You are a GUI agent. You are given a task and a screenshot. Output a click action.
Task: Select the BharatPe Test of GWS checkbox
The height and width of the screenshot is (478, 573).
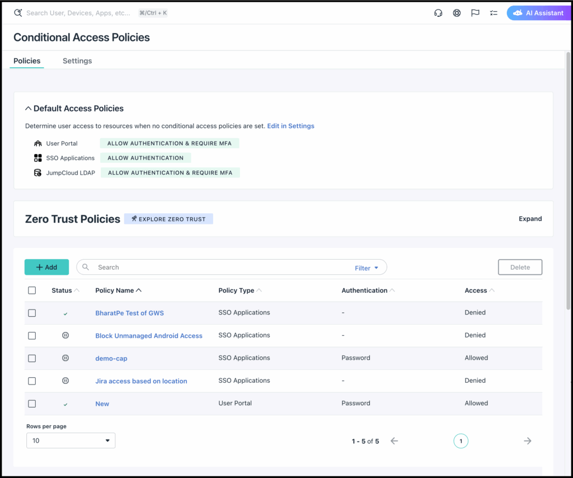[32, 313]
